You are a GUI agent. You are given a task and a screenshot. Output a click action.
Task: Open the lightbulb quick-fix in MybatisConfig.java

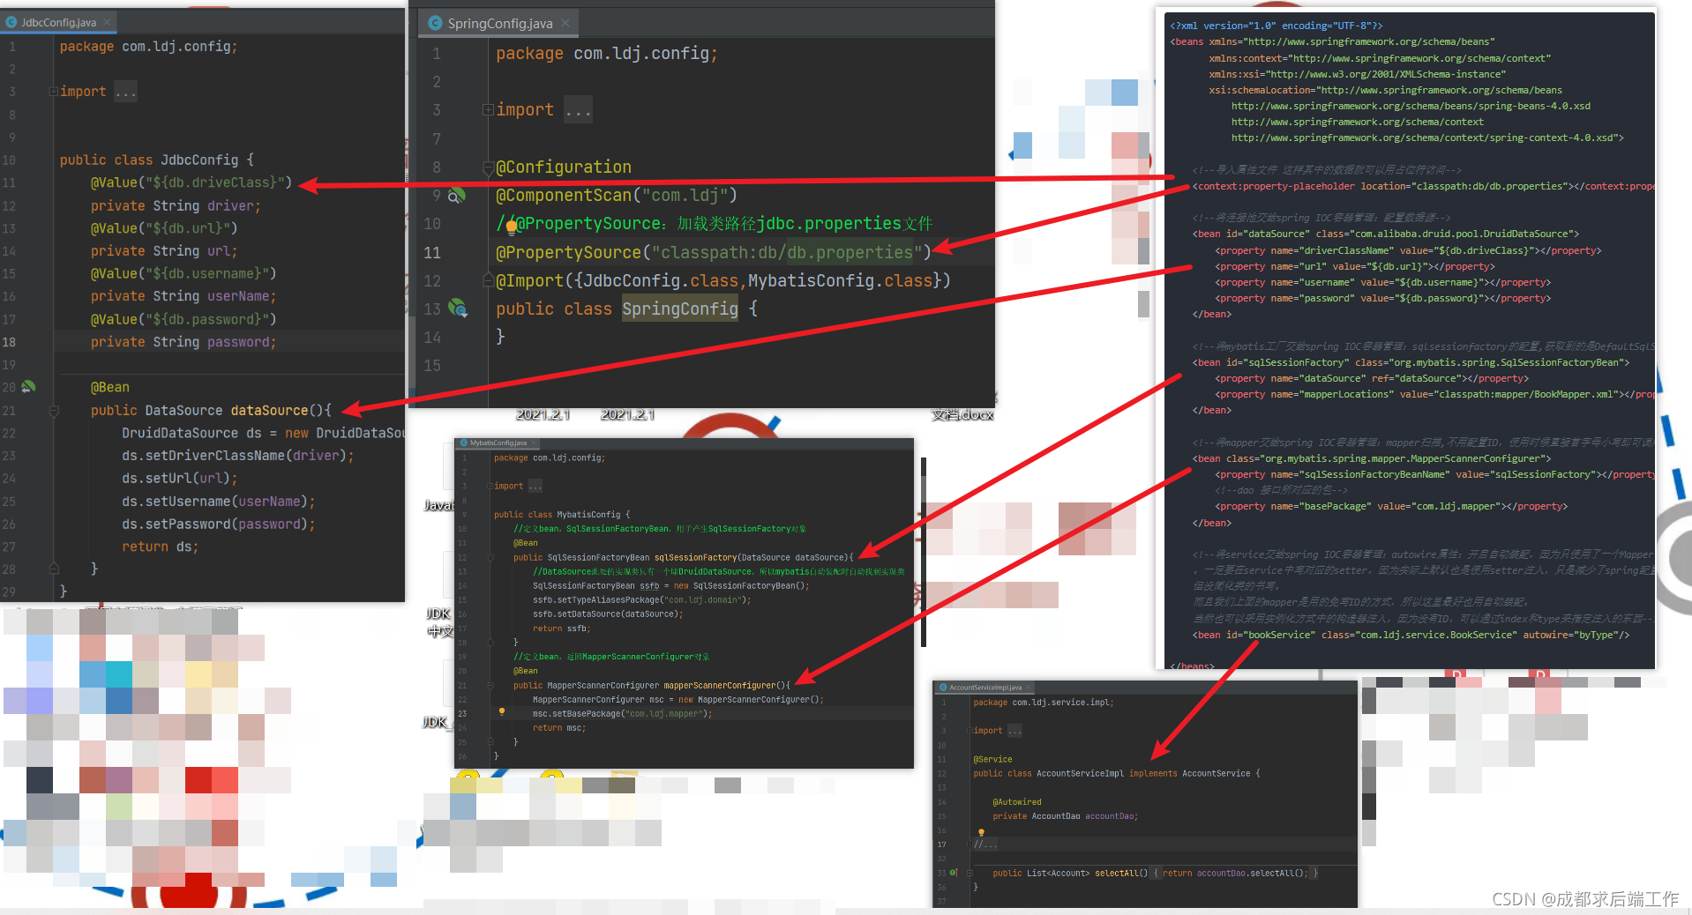[x=502, y=711]
